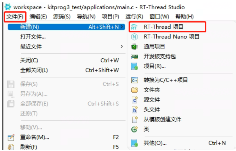Screen dimensions: 236x151
Task: Open the 项目(P) menu
Action: [110, 17]
